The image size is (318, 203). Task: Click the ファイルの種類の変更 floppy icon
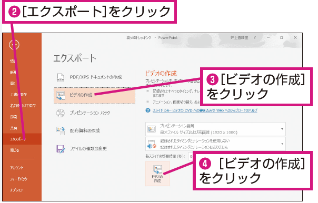click(61, 149)
